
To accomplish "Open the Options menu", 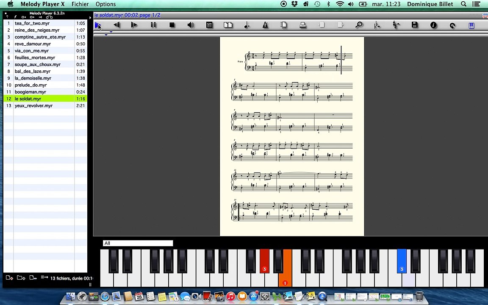I will pyautogui.click(x=105, y=4).
